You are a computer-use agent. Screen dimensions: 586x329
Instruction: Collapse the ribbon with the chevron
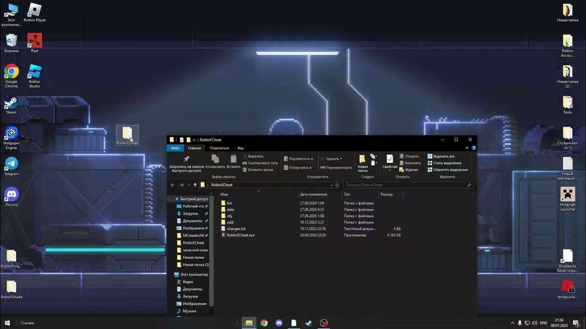point(467,148)
